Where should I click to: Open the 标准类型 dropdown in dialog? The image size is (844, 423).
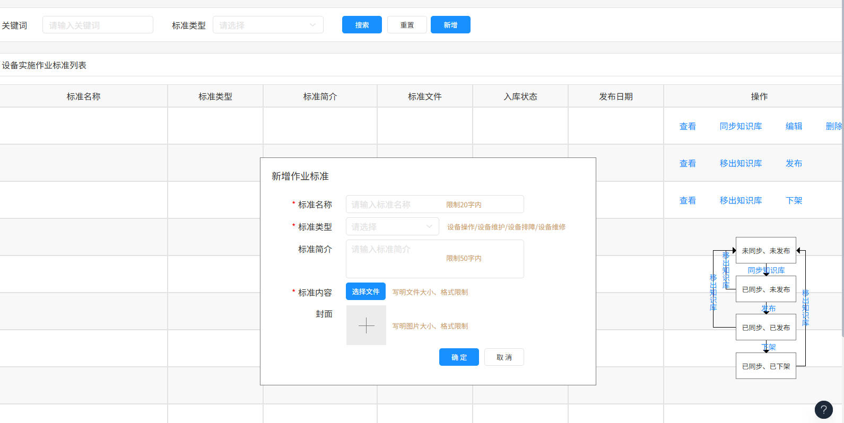pos(393,226)
